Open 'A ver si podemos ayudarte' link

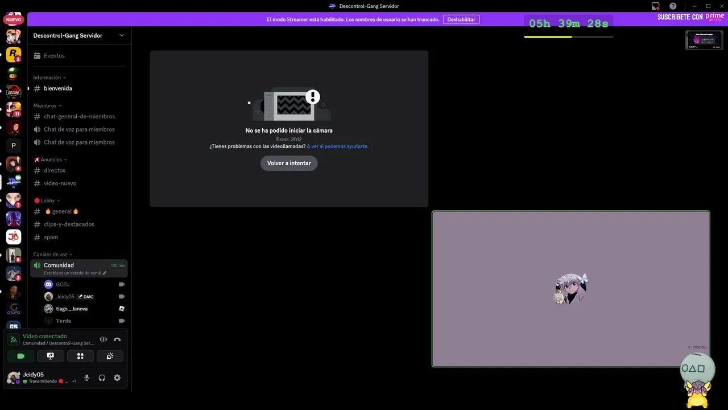coord(337,146)
